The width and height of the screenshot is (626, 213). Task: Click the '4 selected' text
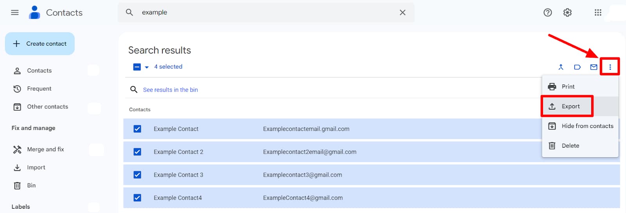(x=168, y=67)
